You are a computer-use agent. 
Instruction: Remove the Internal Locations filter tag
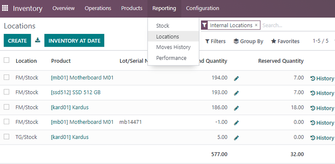click(256, 25)
